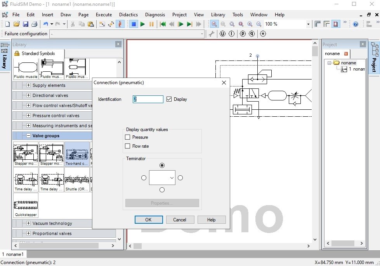Stop the simulation with the blue square
The height and width of the screenshot is (266, 380).
point(134,24)
